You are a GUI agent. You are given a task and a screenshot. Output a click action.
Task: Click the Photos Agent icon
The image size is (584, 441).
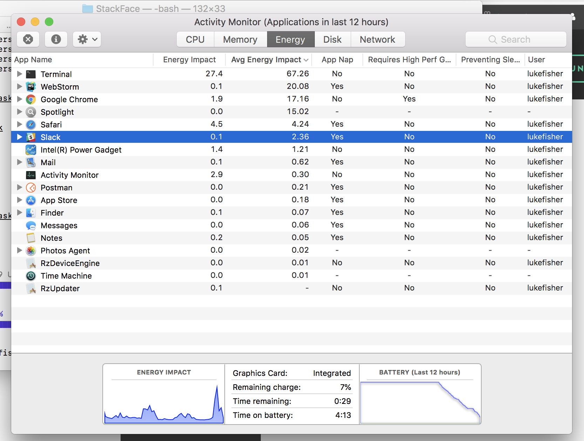31,251
